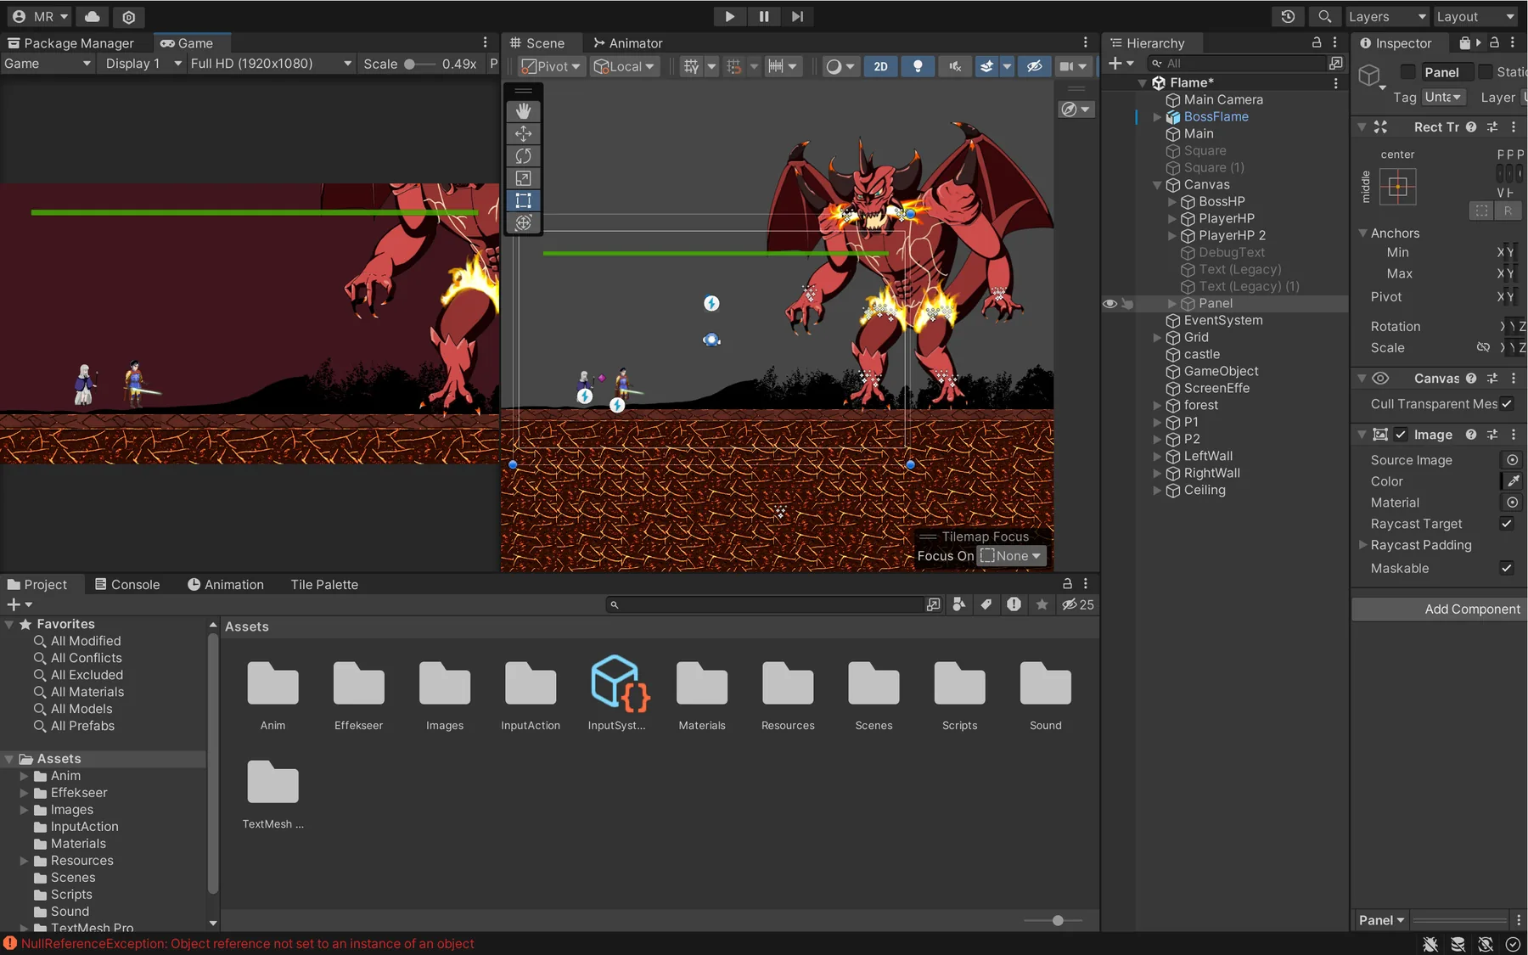This screenshot has width=1528, height=955.
Task: Switch to the Animation tab
Action: [x=226, y=584]
